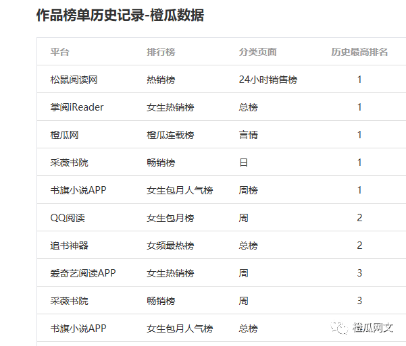Select the 女频最热榜 ranking cell
406x346 pixels.
point(170,246)
